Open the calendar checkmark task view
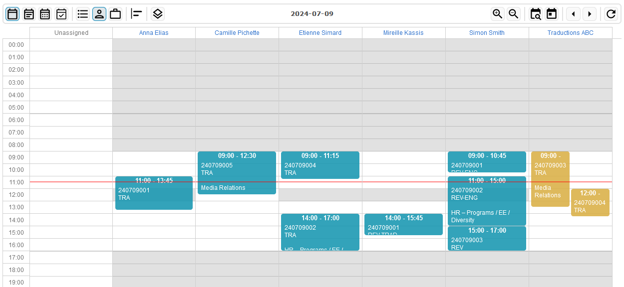The height and width of the screenshot is (287, 624). click(x=61, y=14)
